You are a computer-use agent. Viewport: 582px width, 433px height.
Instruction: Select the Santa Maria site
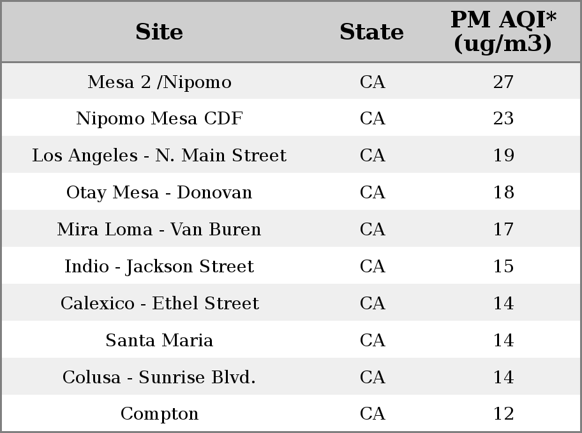[x=160, y=340]
